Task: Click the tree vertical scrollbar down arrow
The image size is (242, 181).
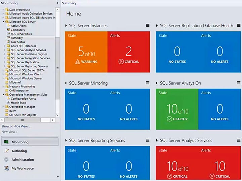Action: 57,115
